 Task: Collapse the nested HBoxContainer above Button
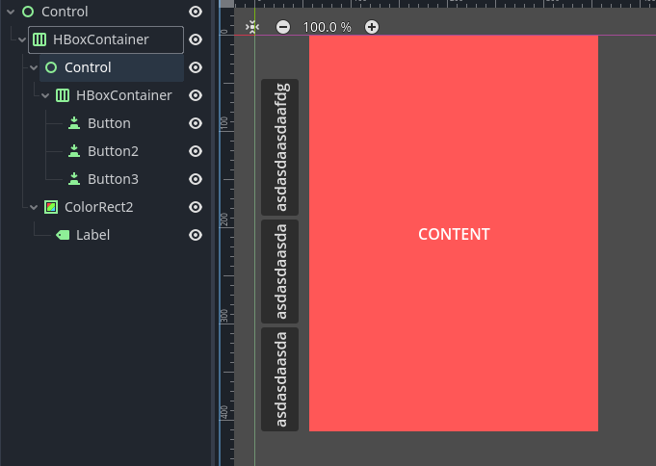[45, 95]
